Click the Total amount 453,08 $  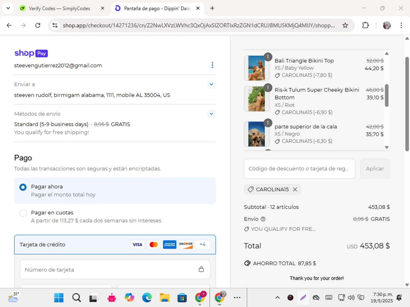pyautogui.click(x=375, y=246)
